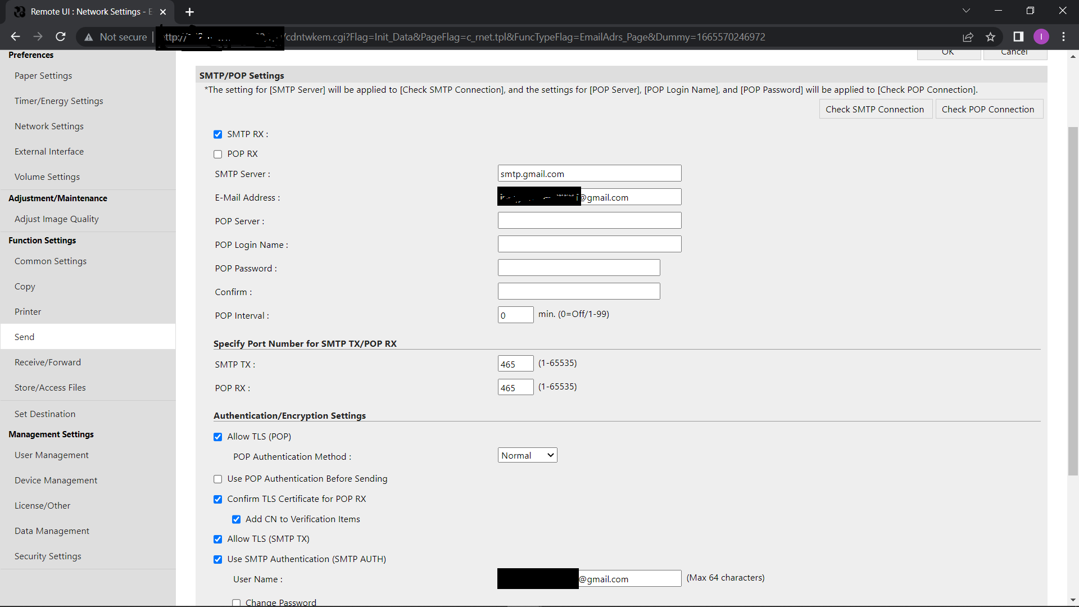This screenshot has height=607, width=1079.
Task: Open the Chrome three-dot menu
Action: tap(1063, 37)
